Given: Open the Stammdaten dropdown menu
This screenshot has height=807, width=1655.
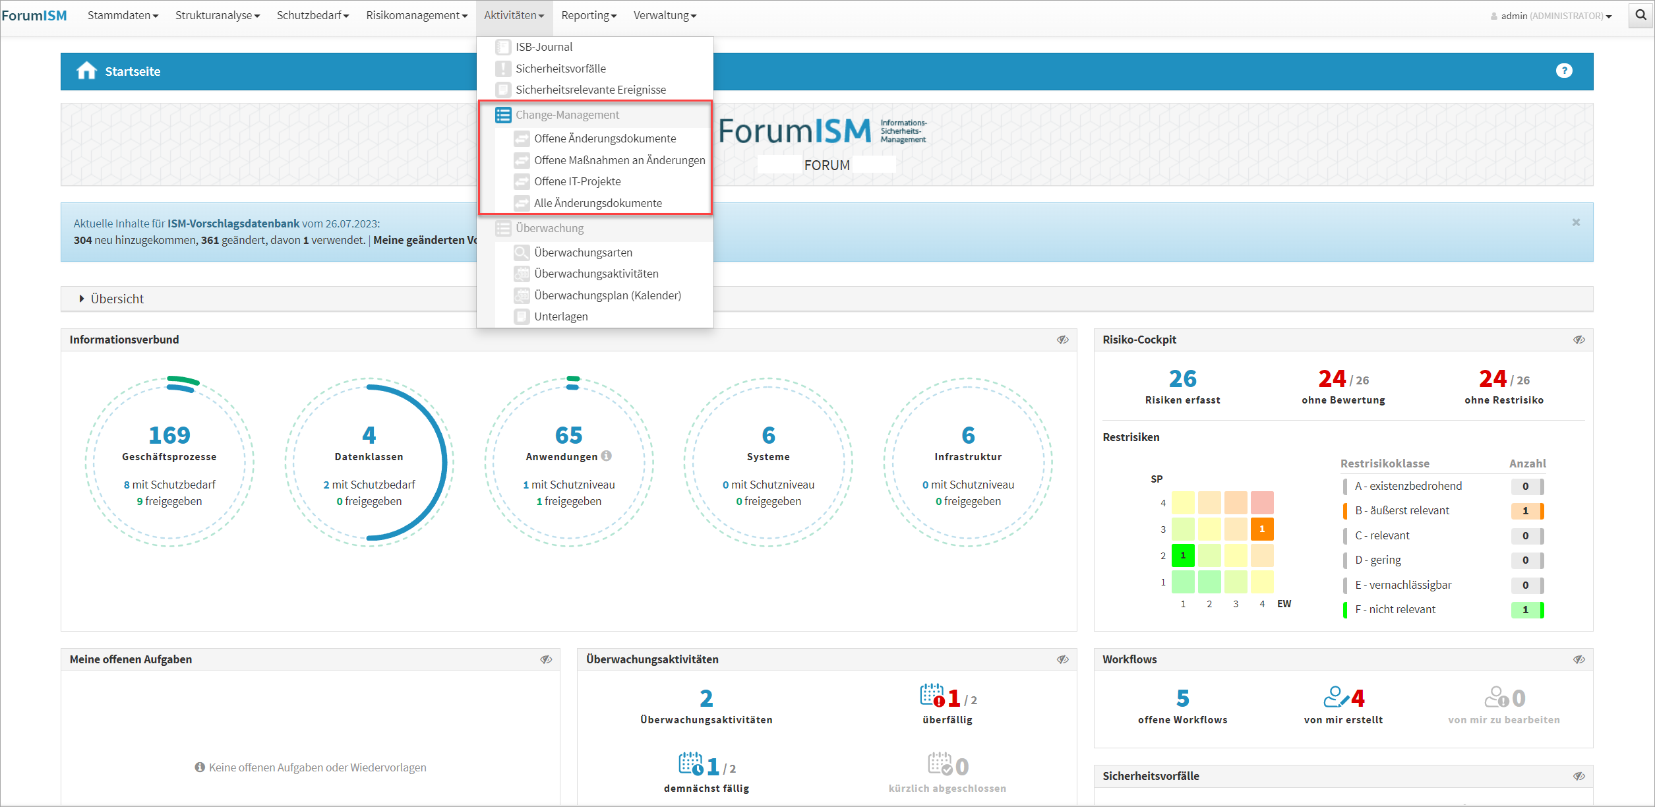Looking at the screenshot, I should 123,15.
